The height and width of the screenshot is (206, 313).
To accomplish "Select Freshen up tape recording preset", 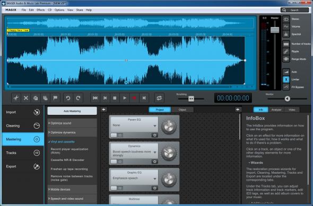I will pyautogui.click(x=69, y=169).
